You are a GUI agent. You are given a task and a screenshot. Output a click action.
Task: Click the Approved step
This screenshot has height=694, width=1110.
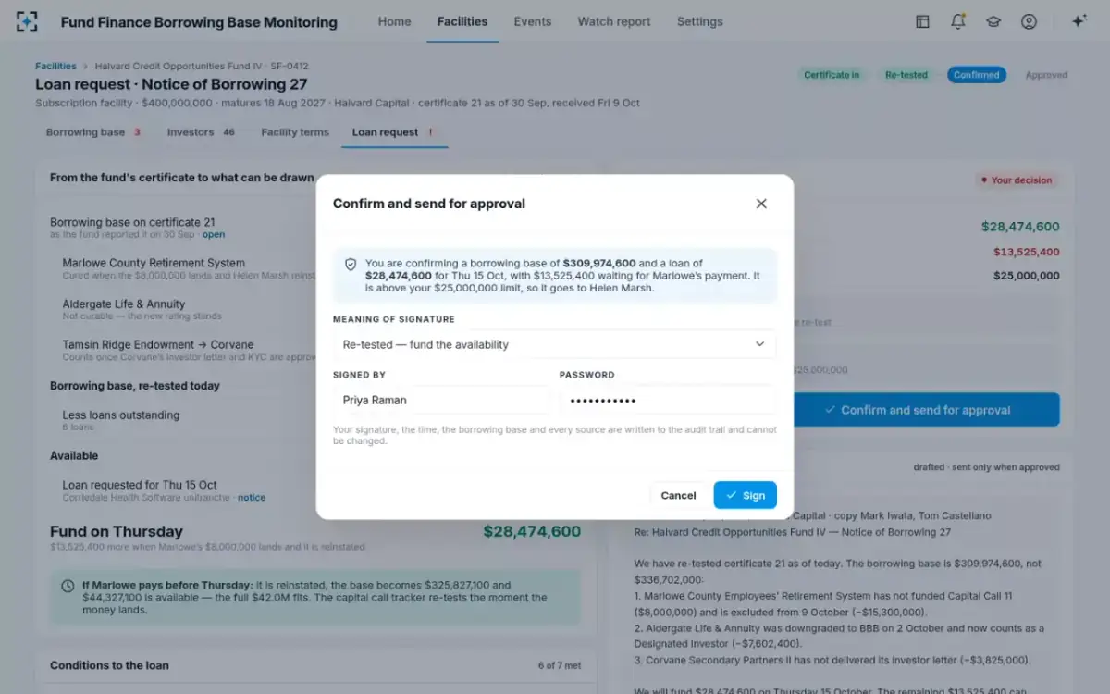(1046, 75)
